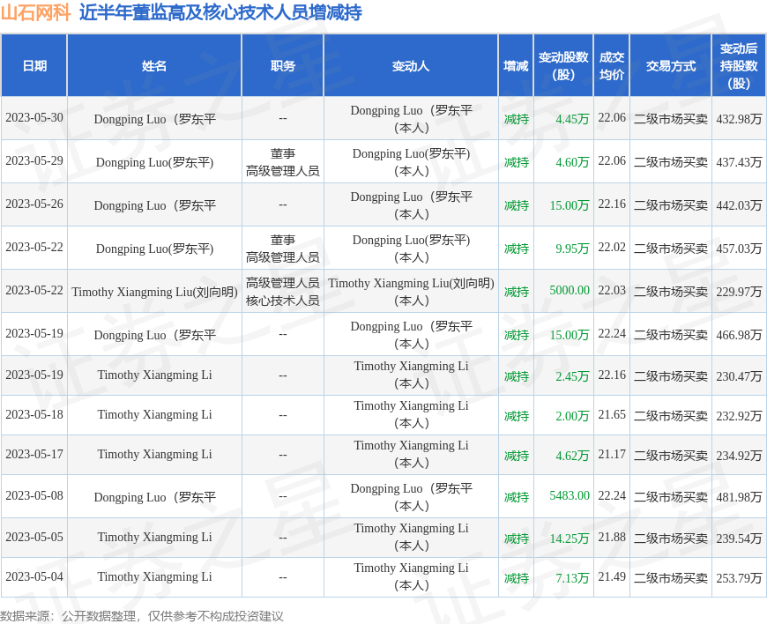
Task: Click date cell 2023-05-18
Action: tap(34, 415)
